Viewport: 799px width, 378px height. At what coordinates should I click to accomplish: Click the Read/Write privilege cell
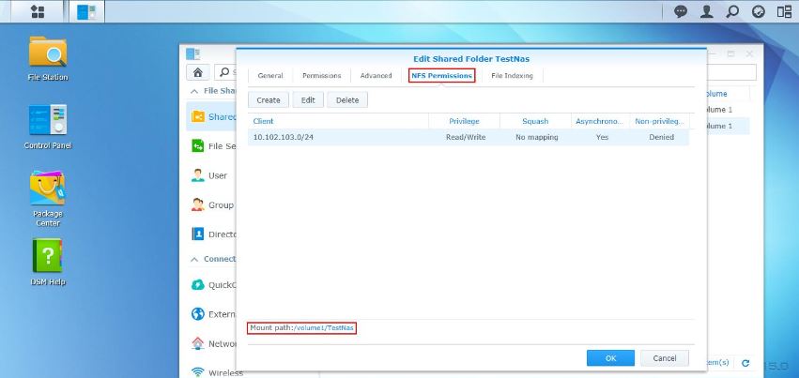coord(466,137)
